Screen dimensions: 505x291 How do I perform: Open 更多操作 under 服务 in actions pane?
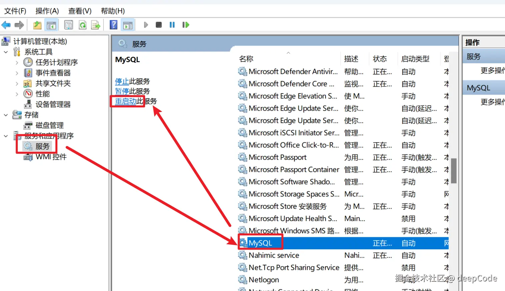click(x=493, y=70)
